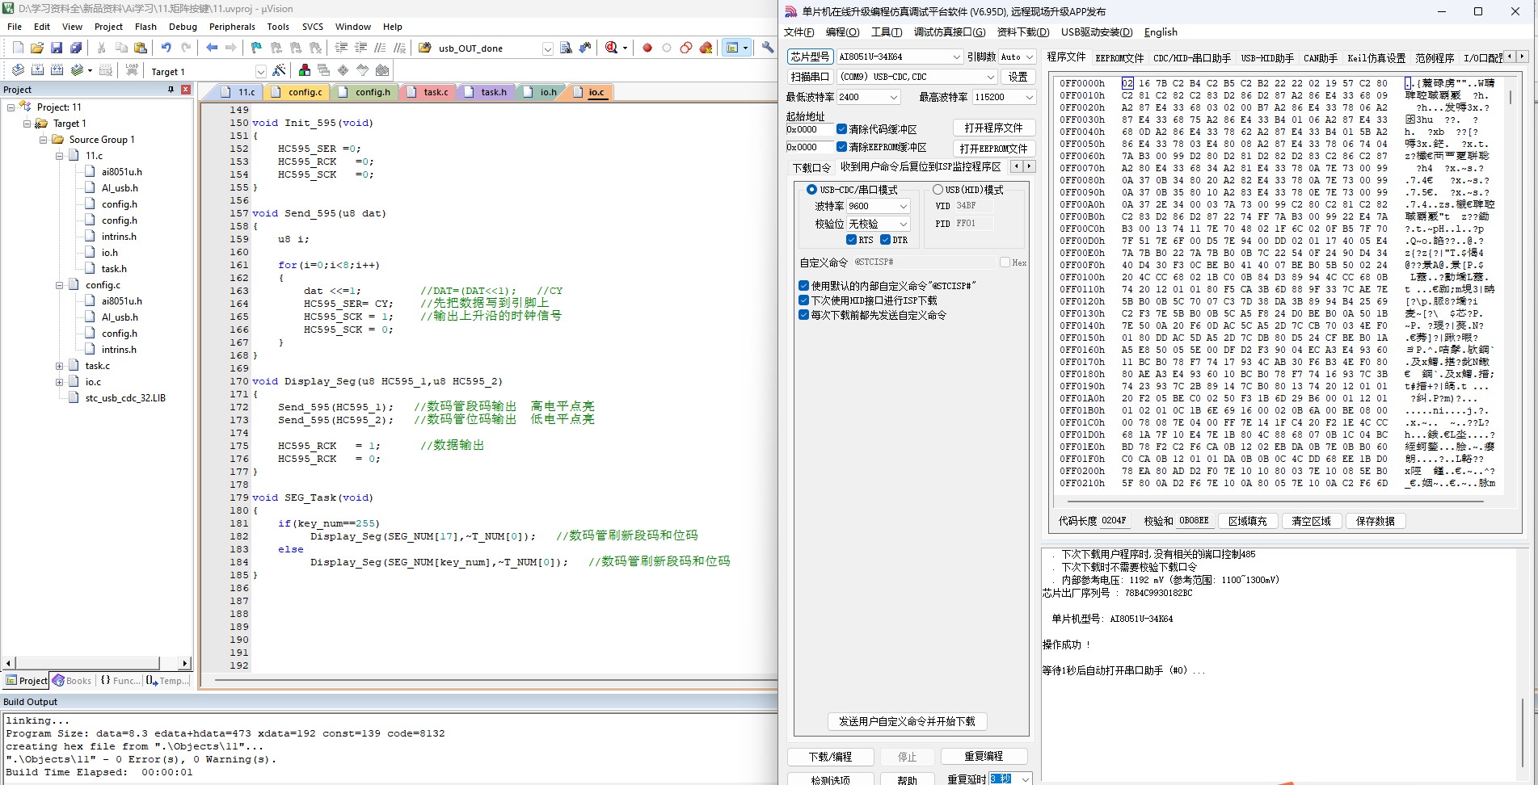1538x785 pixels.
Task: Uncheck 清除代码缓冲区 checkbox
Action: point(841,129)
